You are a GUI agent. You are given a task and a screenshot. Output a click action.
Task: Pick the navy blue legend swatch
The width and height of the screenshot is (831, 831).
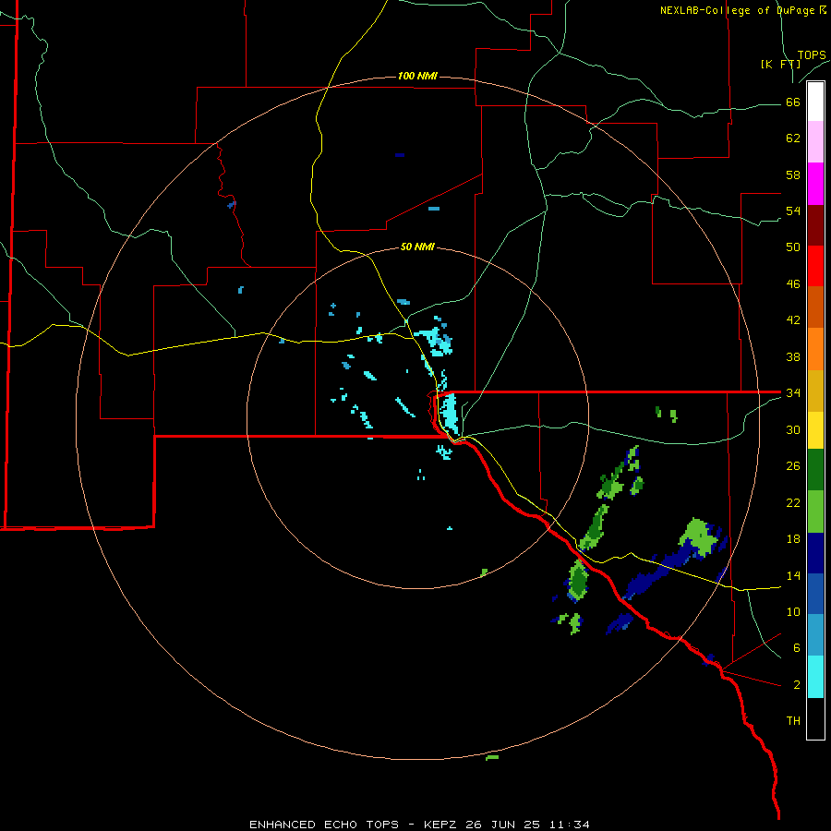pos(815,552)
